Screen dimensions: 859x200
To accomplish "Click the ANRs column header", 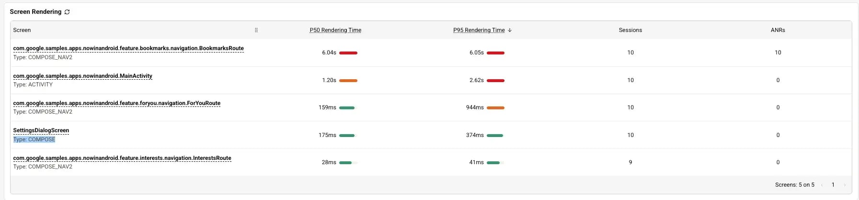I will click(778, 30).
